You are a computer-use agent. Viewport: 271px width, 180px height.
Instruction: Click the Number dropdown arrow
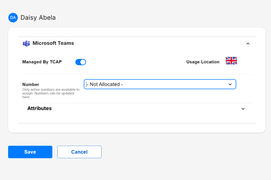point(230,85)
